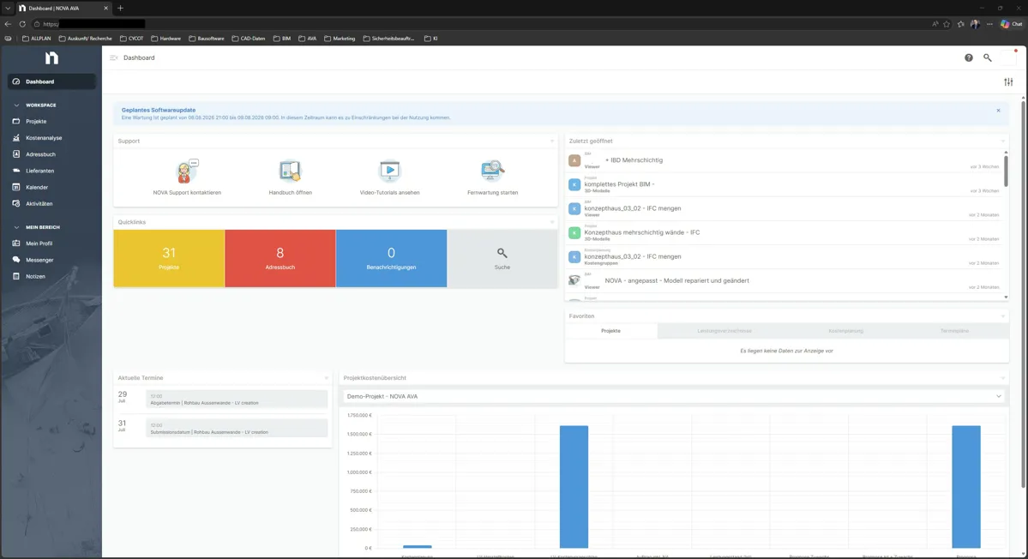Select the Projekte tab in Favoriten

(610, 331)
